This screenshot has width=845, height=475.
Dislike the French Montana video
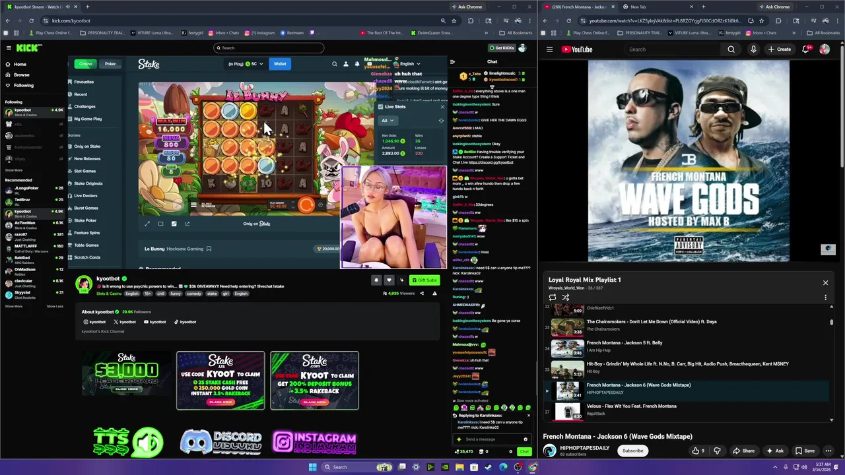point(717,451)
